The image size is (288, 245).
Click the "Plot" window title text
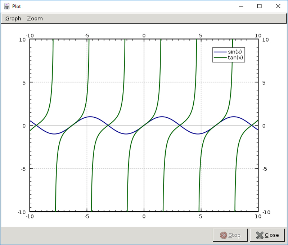(17, 6)
